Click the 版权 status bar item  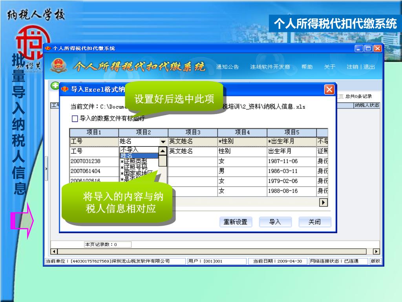[375, 261]
